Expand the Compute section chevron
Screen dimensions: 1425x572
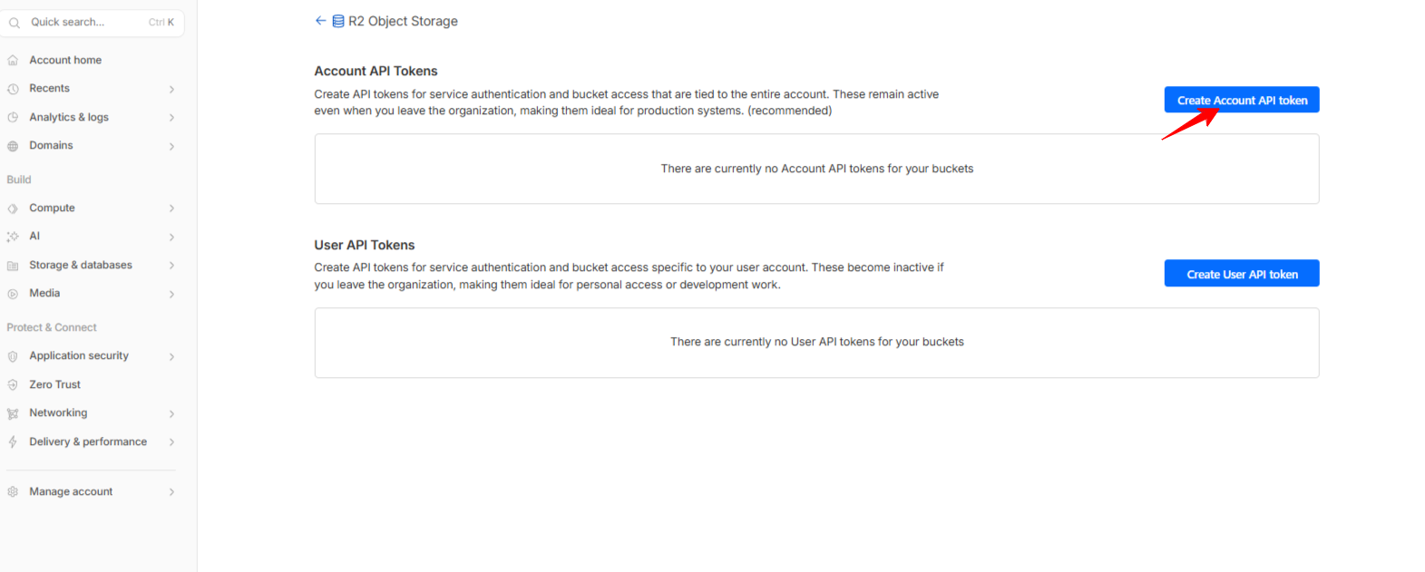[171, 208]
